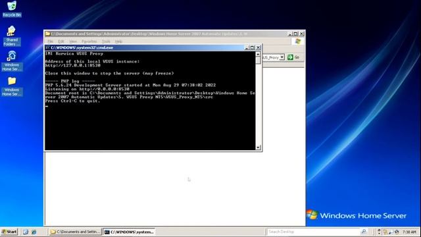Click the http://127.0.0.1:8530 address text
Viewport: 421px width, 237px height.
click(x=72, y=65)
